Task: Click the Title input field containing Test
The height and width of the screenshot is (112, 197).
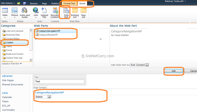Action: (x=59, y=81)
